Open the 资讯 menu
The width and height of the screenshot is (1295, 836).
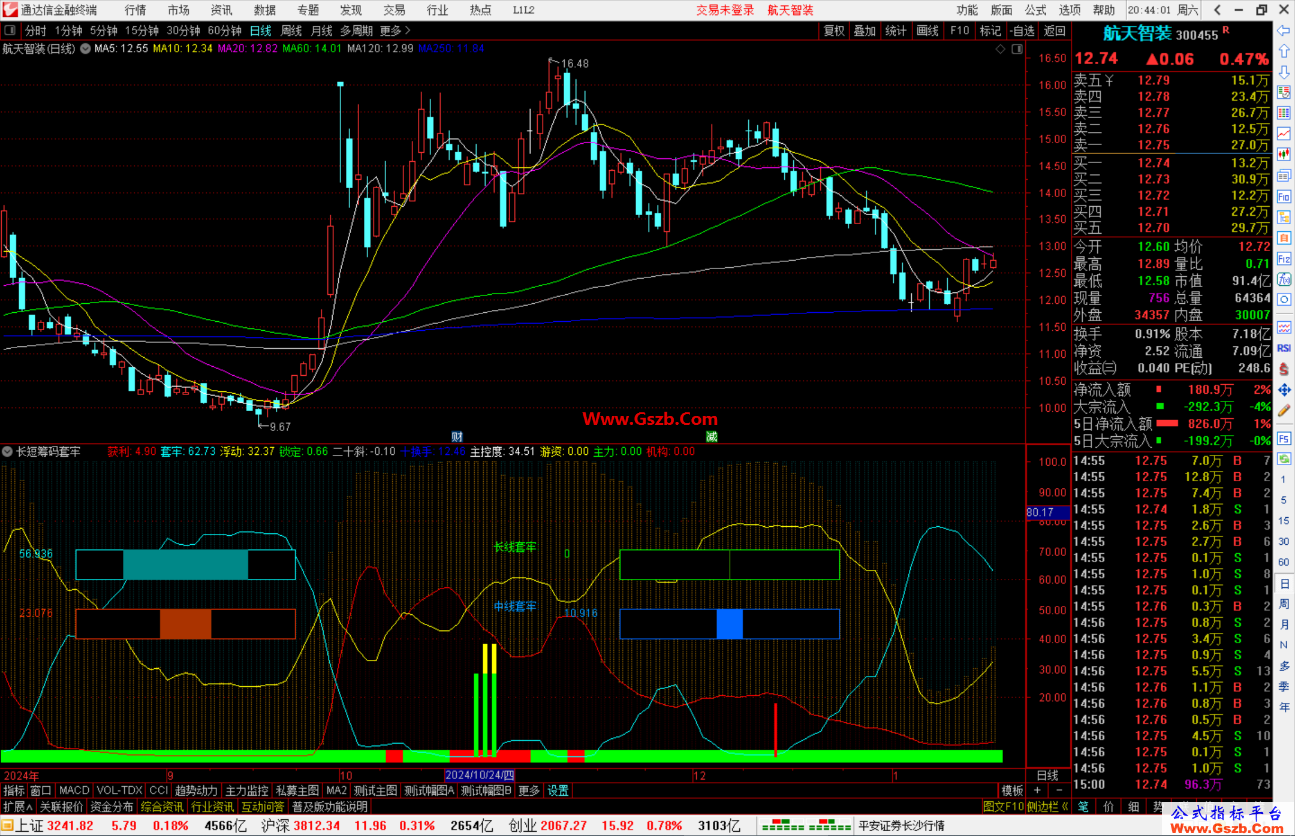coord(221,10)
